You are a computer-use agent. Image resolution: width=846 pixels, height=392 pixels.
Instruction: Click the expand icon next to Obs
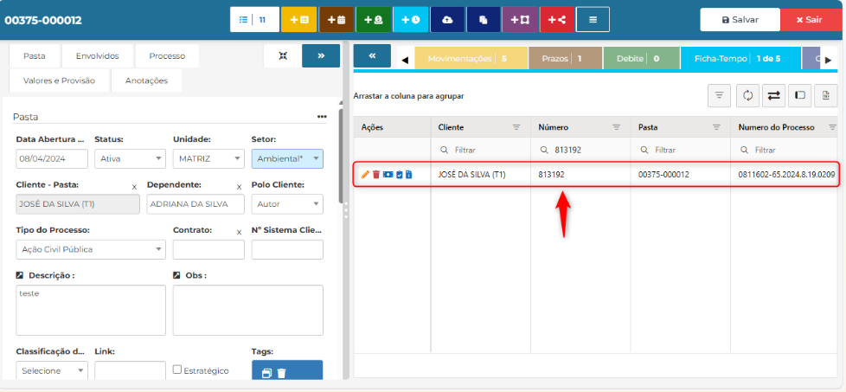pos(176,275)
